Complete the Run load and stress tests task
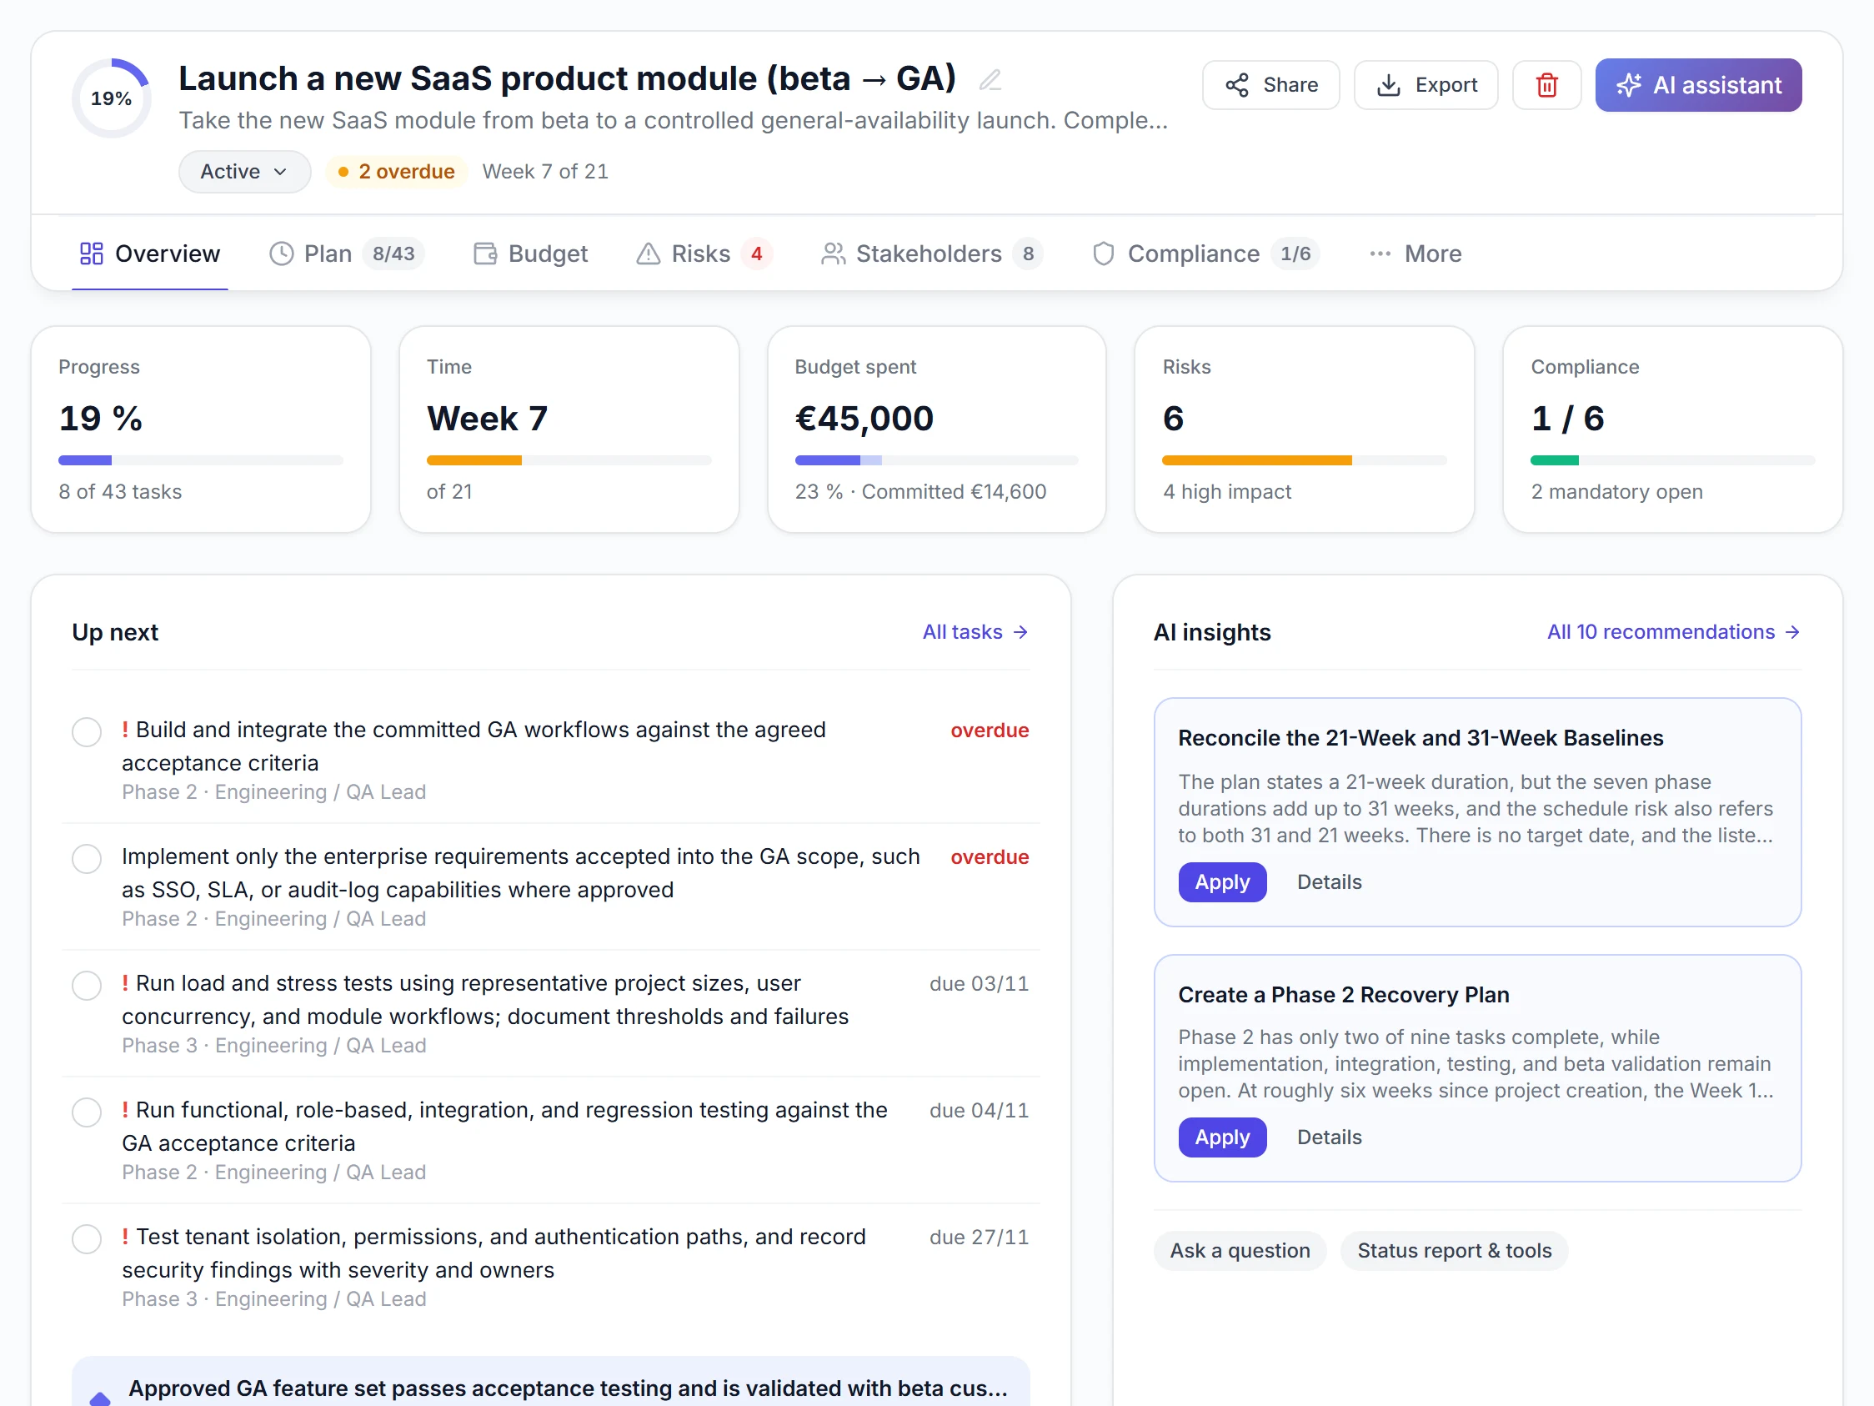 click(87, 985)
